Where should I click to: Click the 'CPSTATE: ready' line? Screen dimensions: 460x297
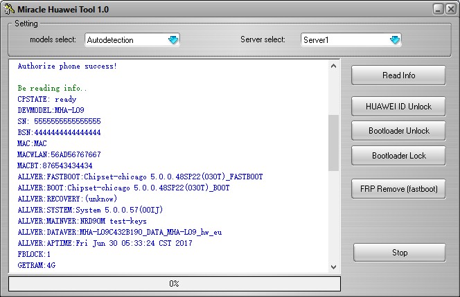click(x=47, y=99)
